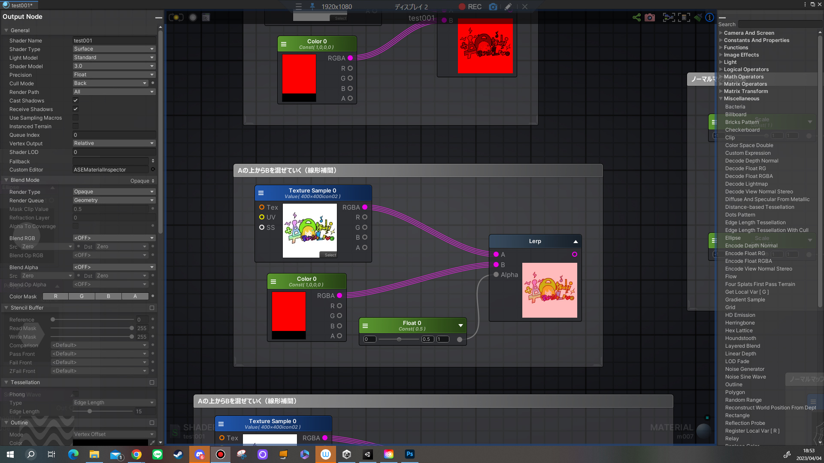Toggle the Receive Shadows checkbox
Image resolution: width=824 pixels, height=463 pixels.
tap(76, 109)
